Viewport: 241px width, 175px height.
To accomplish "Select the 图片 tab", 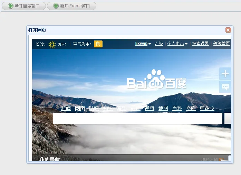I will click(x=135, y=108).
